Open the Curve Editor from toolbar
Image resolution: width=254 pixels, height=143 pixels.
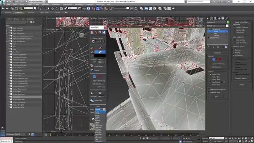click(x=150, y=8)
